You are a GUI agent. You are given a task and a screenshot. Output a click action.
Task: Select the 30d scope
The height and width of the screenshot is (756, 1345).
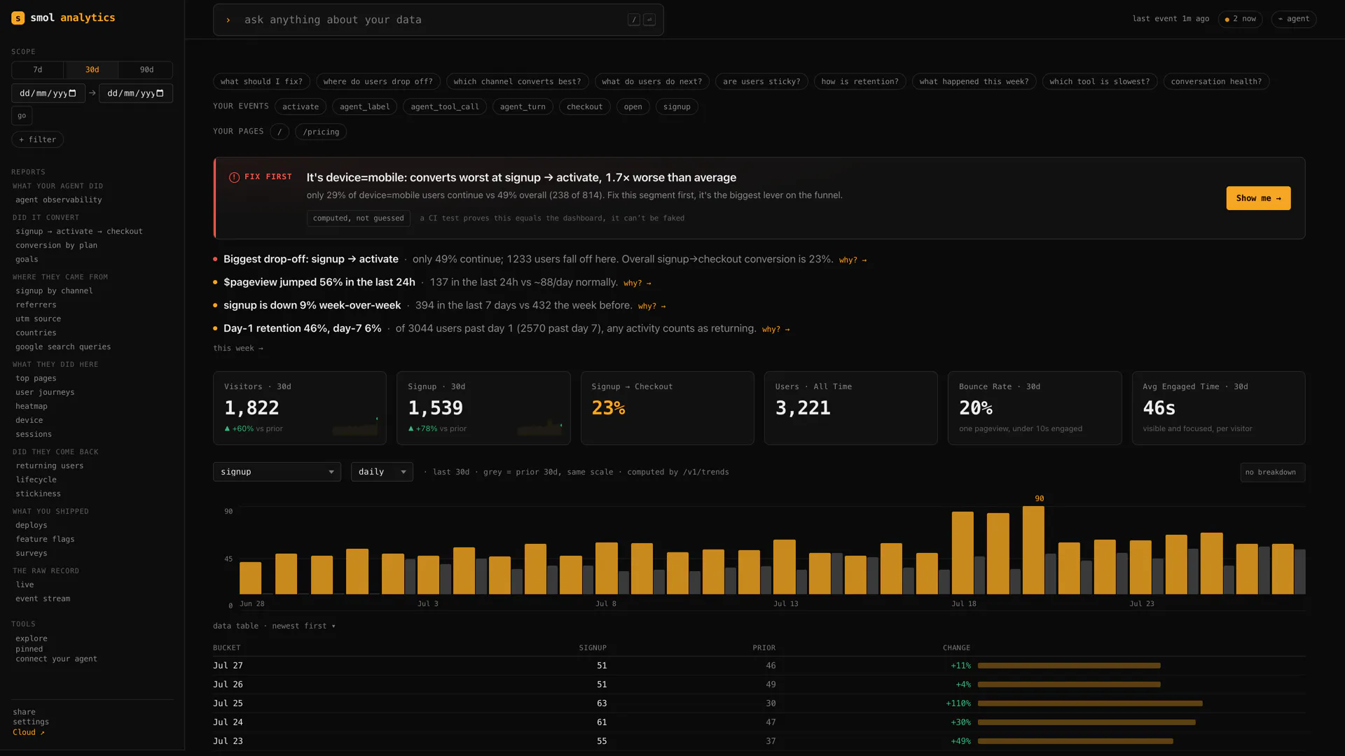pos(92,70)
